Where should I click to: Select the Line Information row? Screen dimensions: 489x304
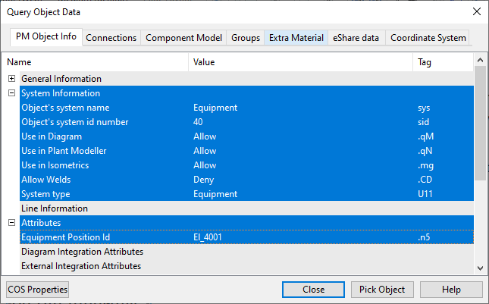click(x=55, y=208)
